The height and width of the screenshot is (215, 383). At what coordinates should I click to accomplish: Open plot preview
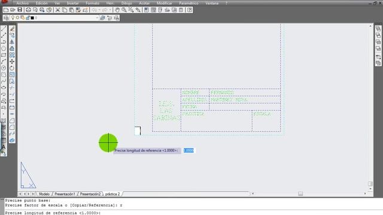[x=35, y=10]
